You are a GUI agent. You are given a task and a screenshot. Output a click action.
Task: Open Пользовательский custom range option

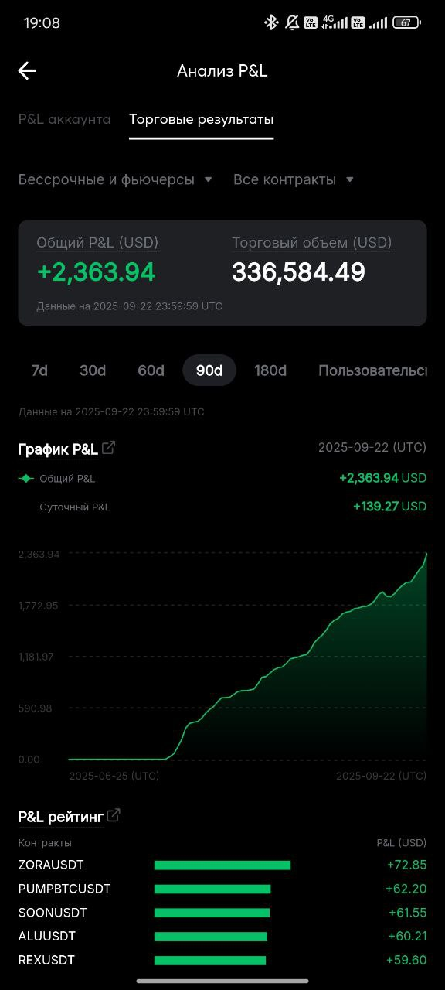tap(372, 370)
